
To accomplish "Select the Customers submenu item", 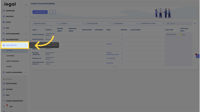I will pyautogui.click(x=10, y=56).
